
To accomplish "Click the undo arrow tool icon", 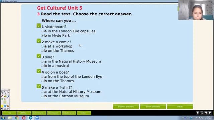I will tap(8, 93).
